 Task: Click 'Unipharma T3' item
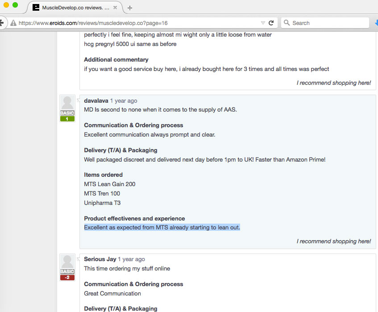(102, 203)
